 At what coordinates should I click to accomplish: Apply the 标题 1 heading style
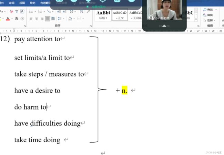pyautogui.click(x=103, y=15)
